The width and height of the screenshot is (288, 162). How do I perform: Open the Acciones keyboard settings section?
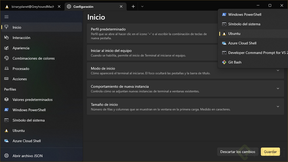coord(42,79)
